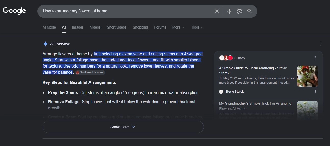Click the stacked source favicons beside 6 sites
This screenshot has width=330, height=146.
coord(226,58)
